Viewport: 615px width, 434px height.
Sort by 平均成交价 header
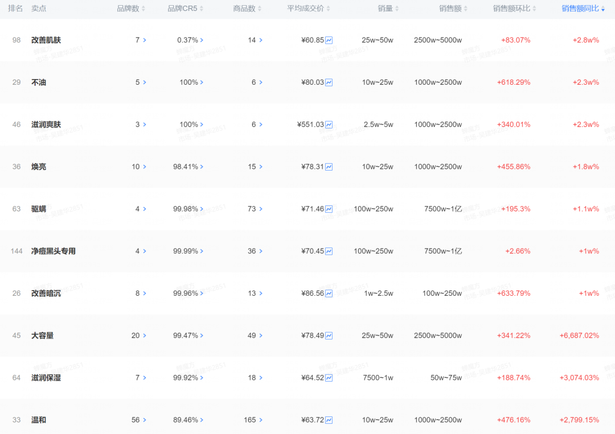coord(309,9)
